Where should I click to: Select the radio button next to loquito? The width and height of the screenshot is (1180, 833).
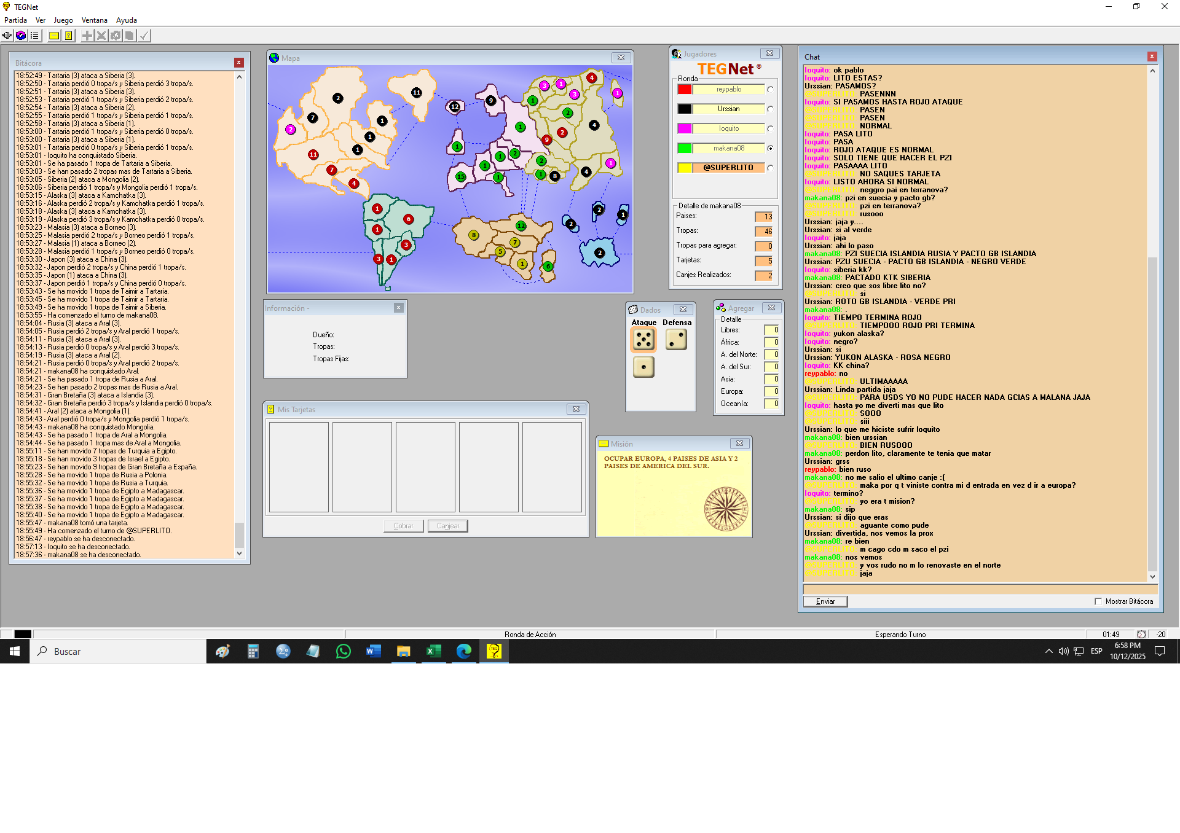pos(770,129)
